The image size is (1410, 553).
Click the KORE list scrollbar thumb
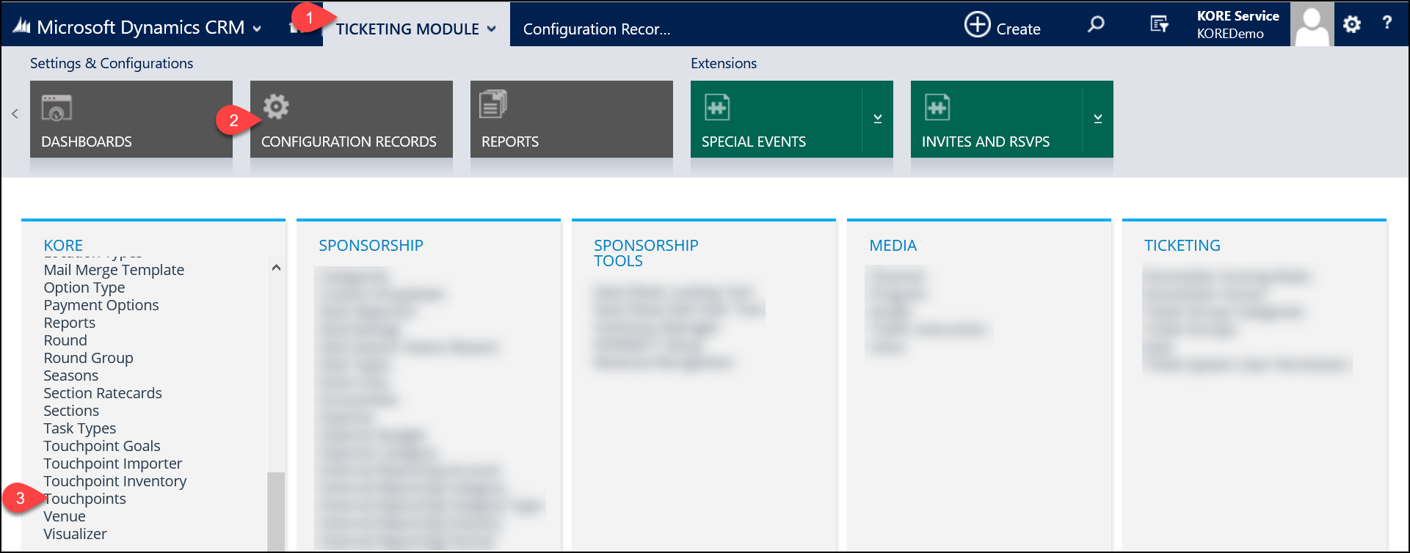(x=276, y=511)
